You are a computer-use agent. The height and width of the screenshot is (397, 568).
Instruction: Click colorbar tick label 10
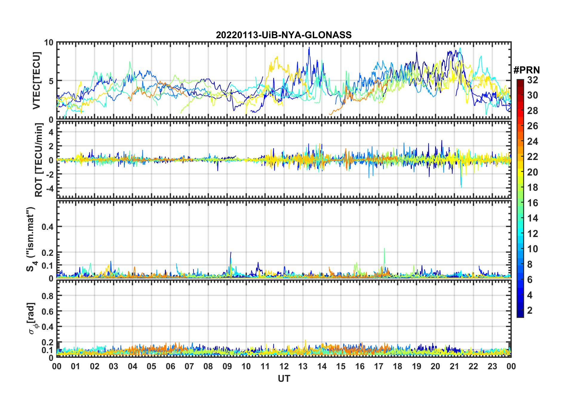532,249
